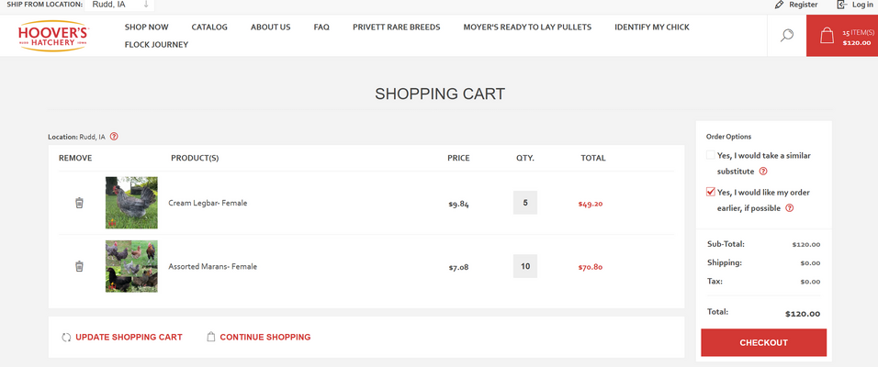Check 'Yes, I would take a similar substitute'

click(x=711, y=155)
